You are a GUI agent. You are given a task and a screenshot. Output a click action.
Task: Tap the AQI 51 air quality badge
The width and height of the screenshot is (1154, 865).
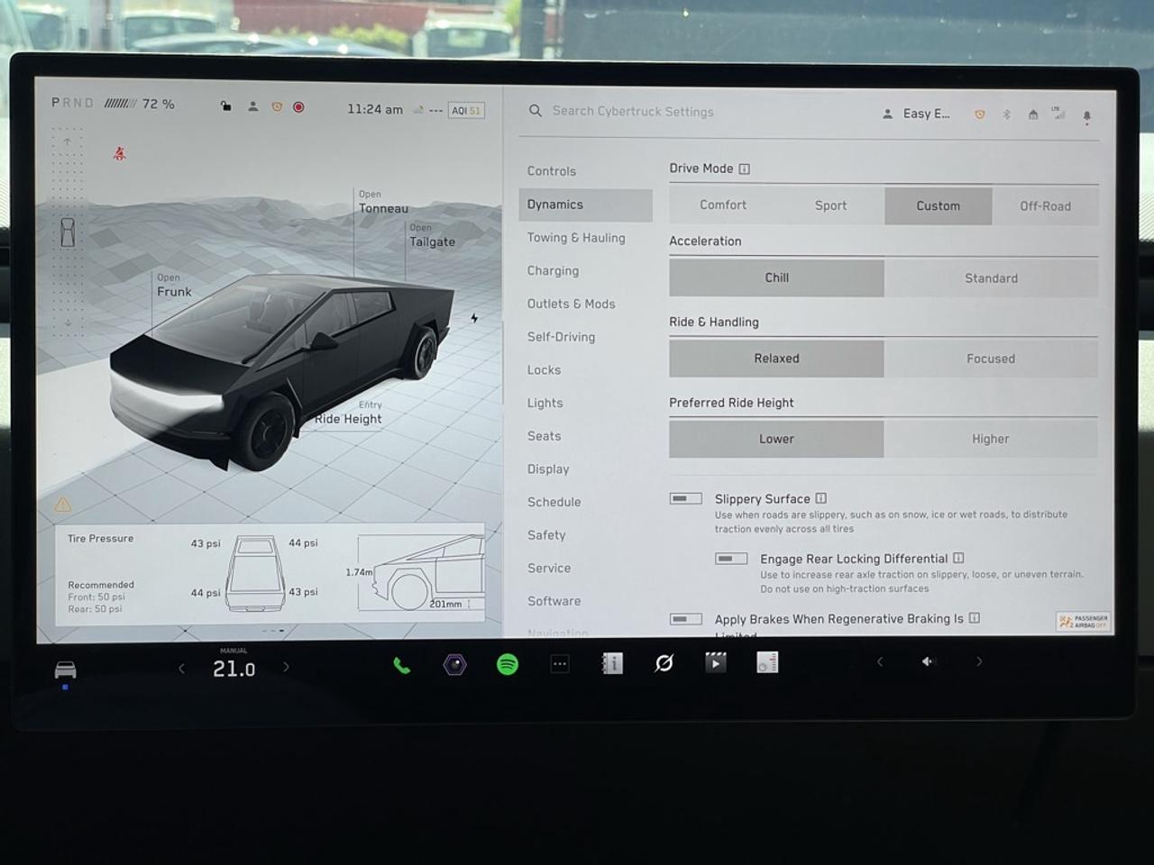point(467,111)
